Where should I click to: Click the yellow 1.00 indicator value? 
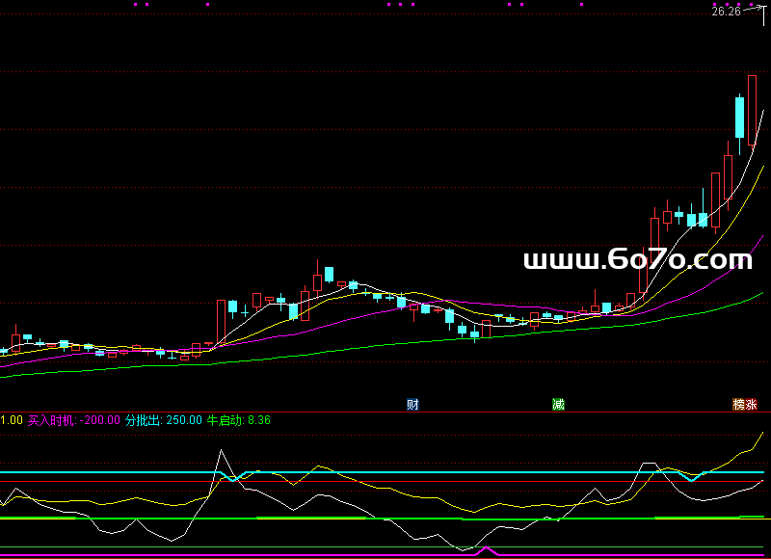12,420
